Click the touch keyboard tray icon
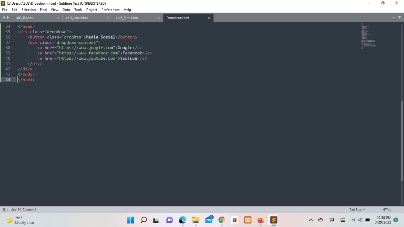This screenshot has width=404, height=227. (331, 220)
